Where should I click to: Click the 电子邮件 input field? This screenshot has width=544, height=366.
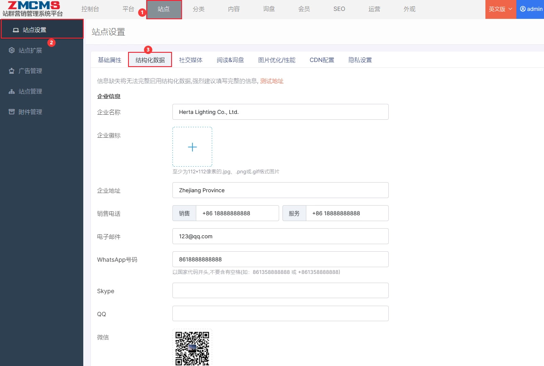[x=280, y=236]
